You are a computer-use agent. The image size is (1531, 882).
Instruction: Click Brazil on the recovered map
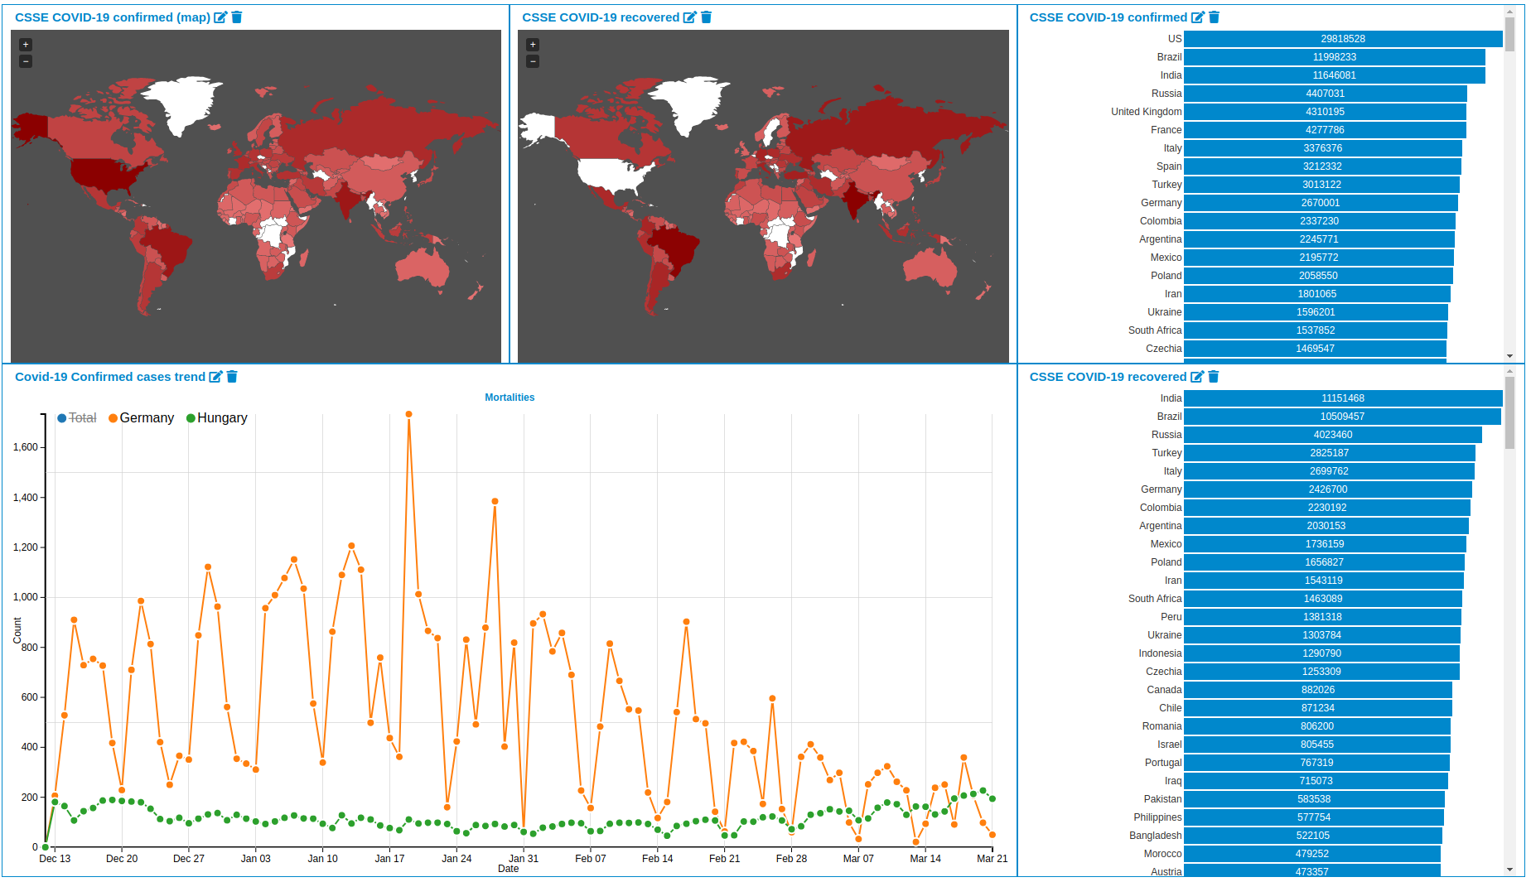[675, 244]
